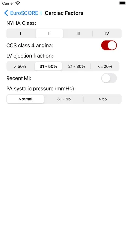
Task: Choose 21 - 30% ejection fraction
Action: tap(76, 66)
